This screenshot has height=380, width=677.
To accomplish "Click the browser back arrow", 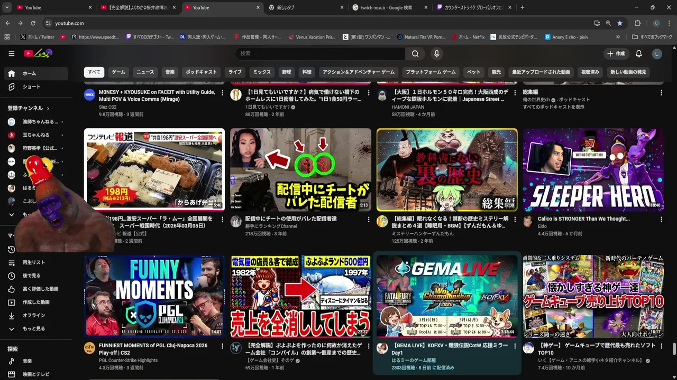I will click(x=7, y=23).
